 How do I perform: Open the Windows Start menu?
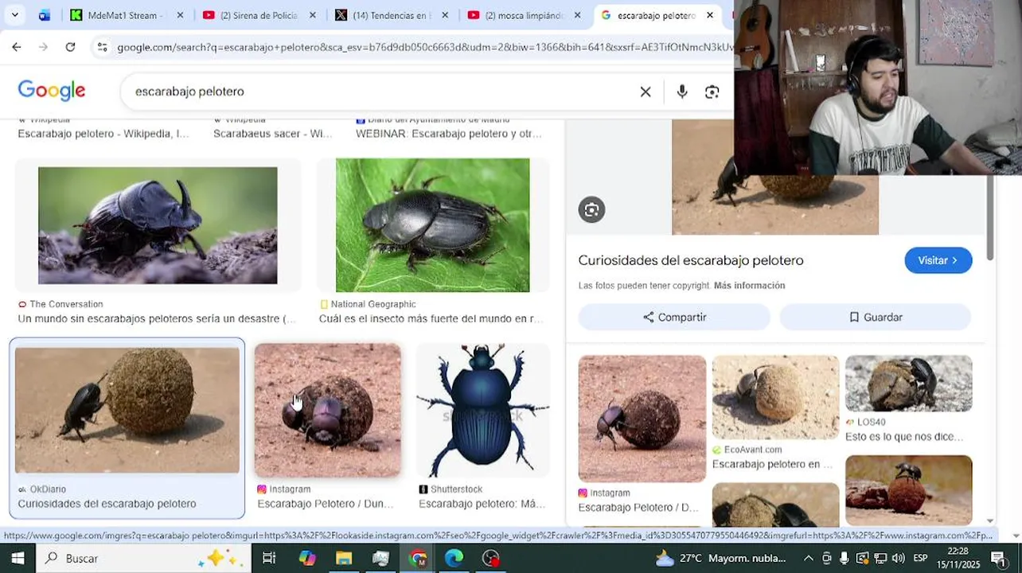coord(18,558)
